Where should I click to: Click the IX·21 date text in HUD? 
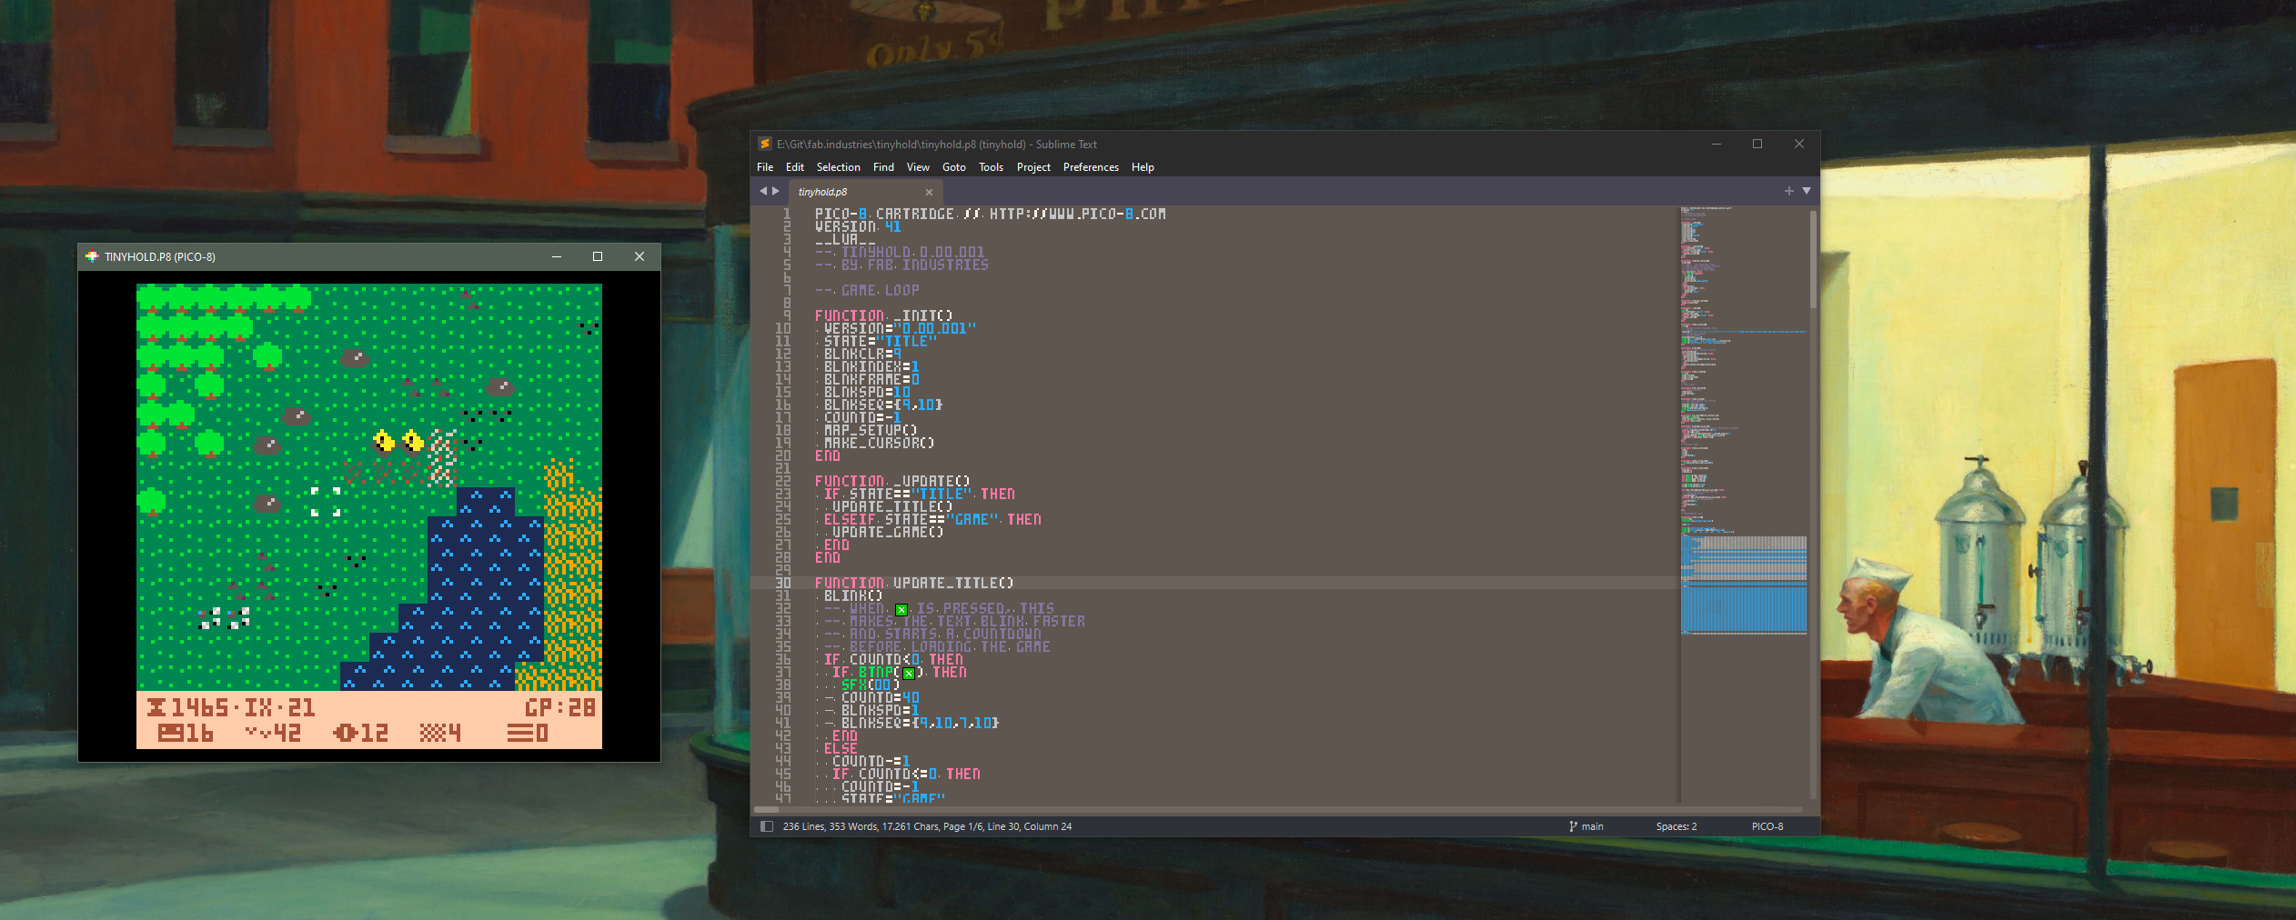(279, 707)
